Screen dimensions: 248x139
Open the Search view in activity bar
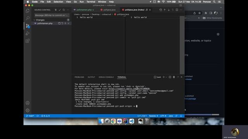click(28, 18)
